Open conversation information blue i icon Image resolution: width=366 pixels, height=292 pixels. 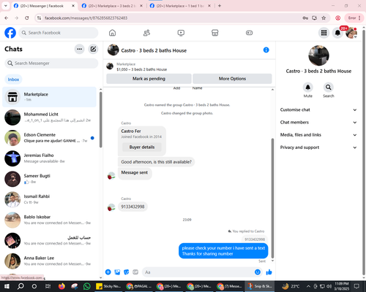(266, 50)
